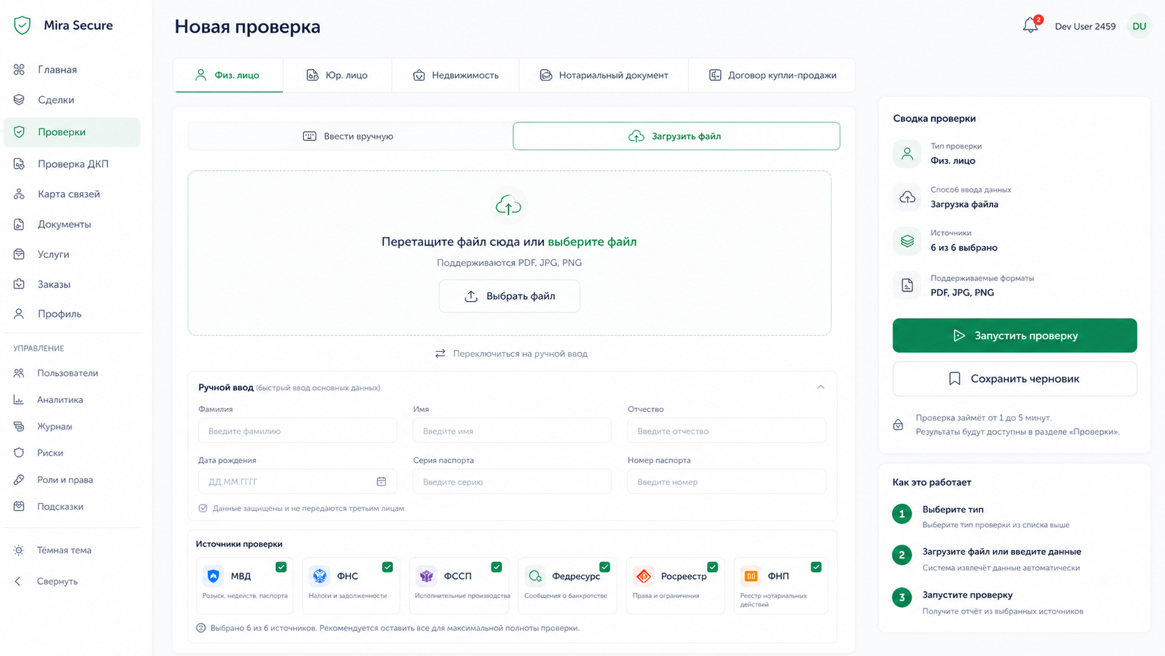Viewport: 1165px width, 656px height.
Task: Go to Проверки sidebar item
Action: coord(72,132)
